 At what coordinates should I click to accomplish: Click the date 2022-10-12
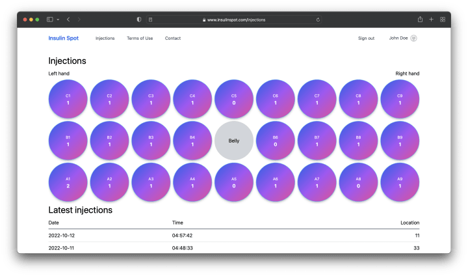[62, 236]
